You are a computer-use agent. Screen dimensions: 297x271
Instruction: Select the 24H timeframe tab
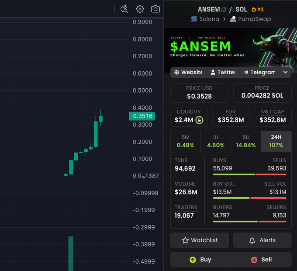[276, 141]
